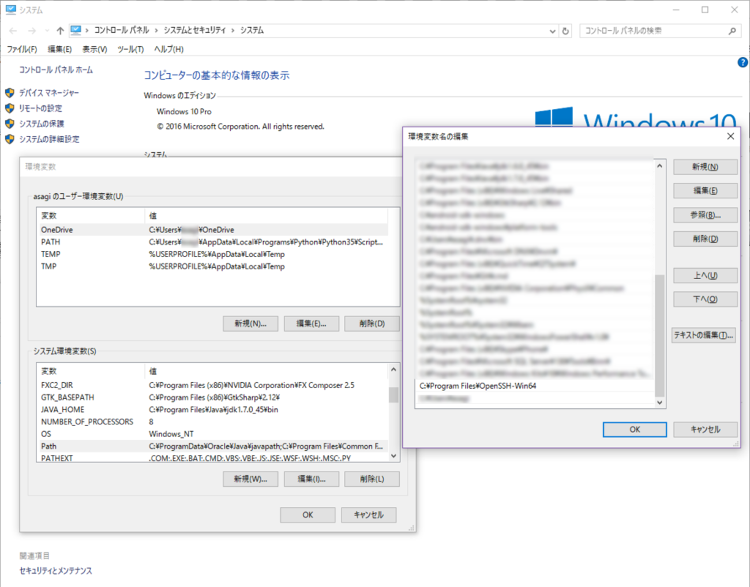The height and width of the screenshot is (587, 750).
Task: Open the ヘルプ(H) menu
Action: click(168, 50)
